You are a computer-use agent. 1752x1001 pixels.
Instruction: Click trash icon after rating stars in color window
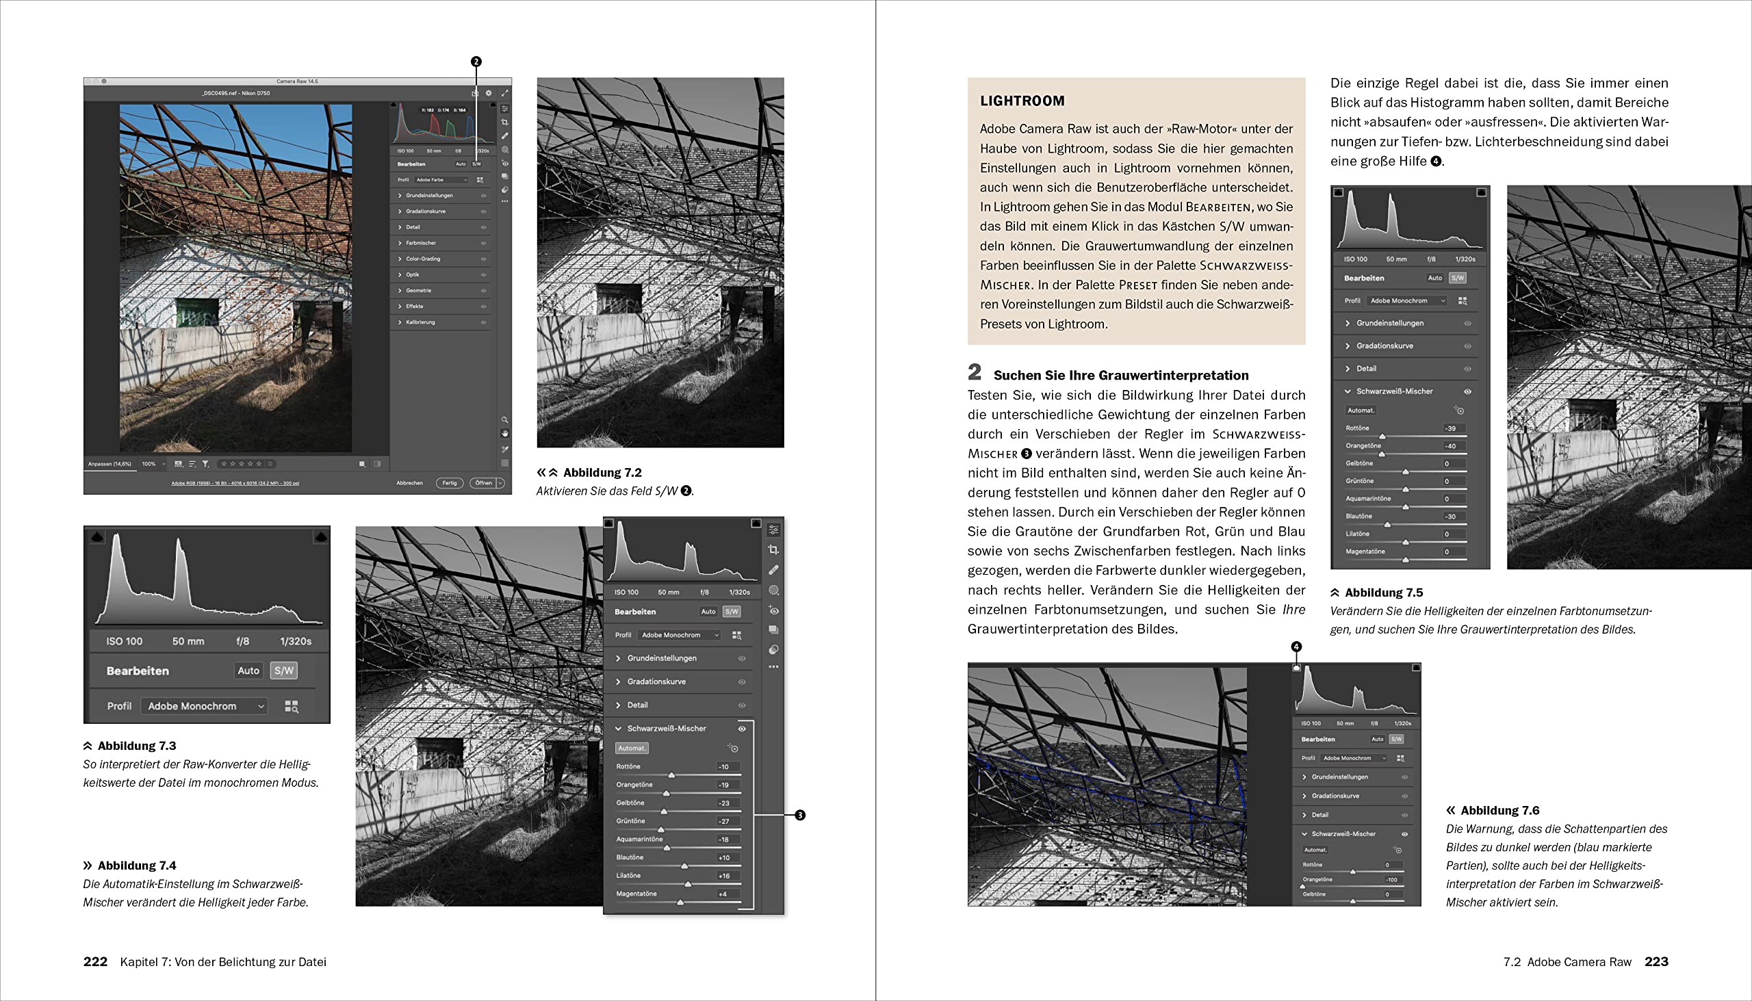coord(270,464)
